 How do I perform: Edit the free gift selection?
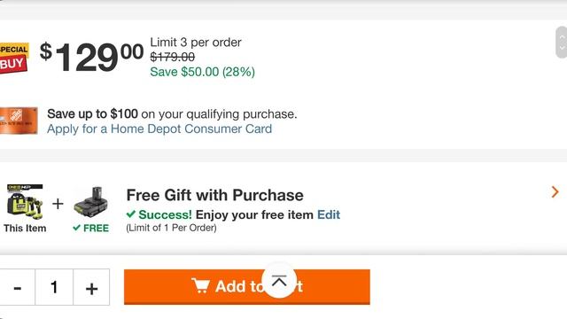click(329, 214)
